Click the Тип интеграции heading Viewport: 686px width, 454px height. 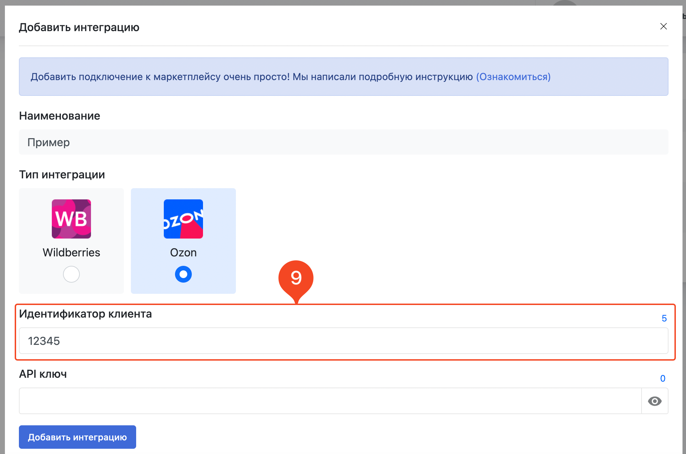pyautogui.click(x=62, y=175)
